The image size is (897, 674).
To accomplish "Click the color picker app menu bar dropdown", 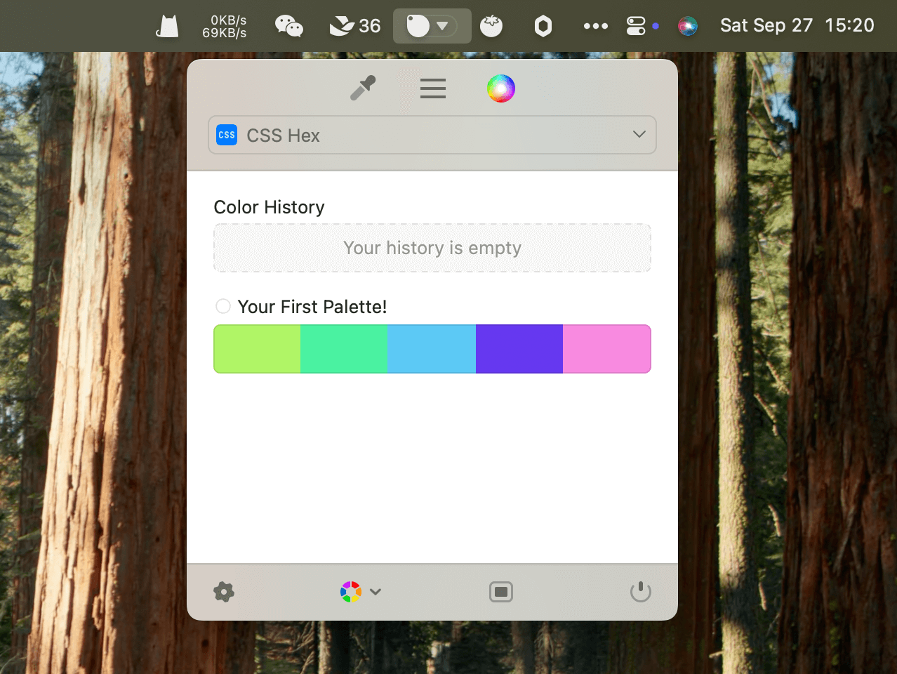I will pyautogui.click(x=432, y=27).
